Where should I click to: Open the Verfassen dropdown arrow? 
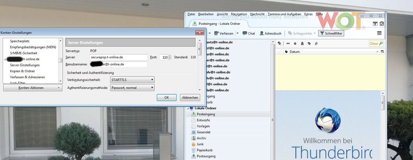click(237, 33)
